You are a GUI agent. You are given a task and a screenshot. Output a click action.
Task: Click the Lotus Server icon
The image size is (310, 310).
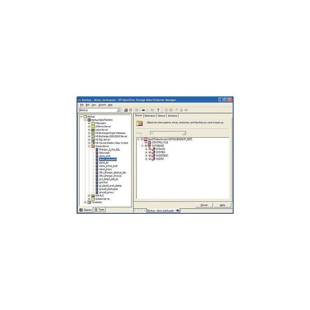93,130
